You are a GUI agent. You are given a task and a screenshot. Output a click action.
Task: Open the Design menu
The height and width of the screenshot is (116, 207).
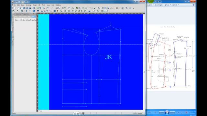pyautogui.click(x=35, y=5)
